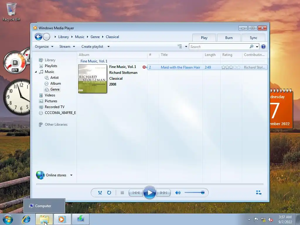300x225 pixels.
Task: Stop playback with the stop button
Action: (x=122, y=193)
